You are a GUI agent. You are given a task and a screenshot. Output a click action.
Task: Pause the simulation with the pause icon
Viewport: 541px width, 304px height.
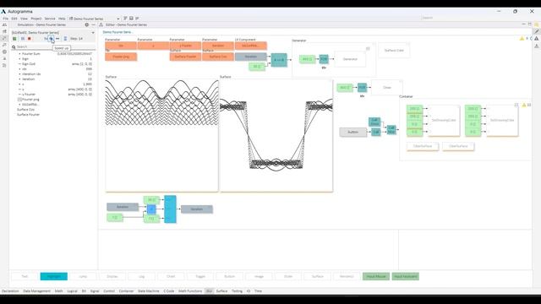(23, 39)
